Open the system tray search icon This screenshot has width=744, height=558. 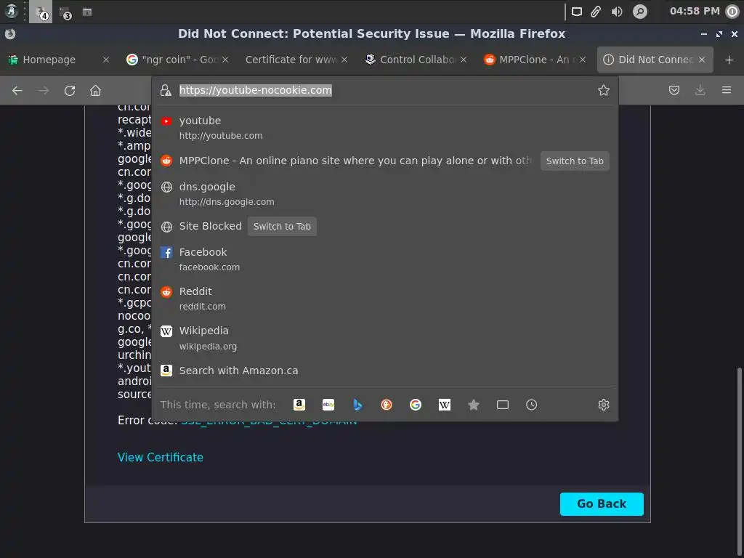coord(640,12)
